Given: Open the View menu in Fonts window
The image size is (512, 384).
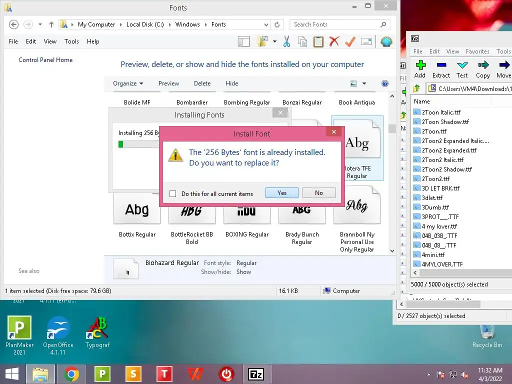Looking at the screenshot, I should coord(50,41).
